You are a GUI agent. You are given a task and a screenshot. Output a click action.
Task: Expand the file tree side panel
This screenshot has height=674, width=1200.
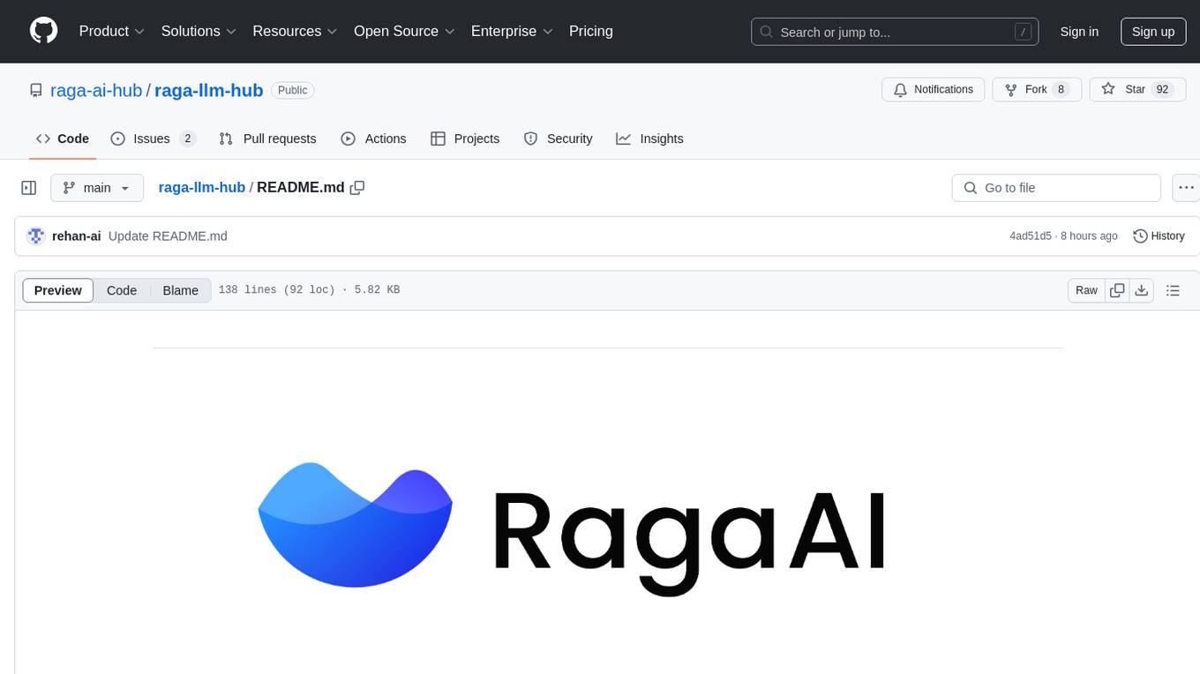(28, 188)
